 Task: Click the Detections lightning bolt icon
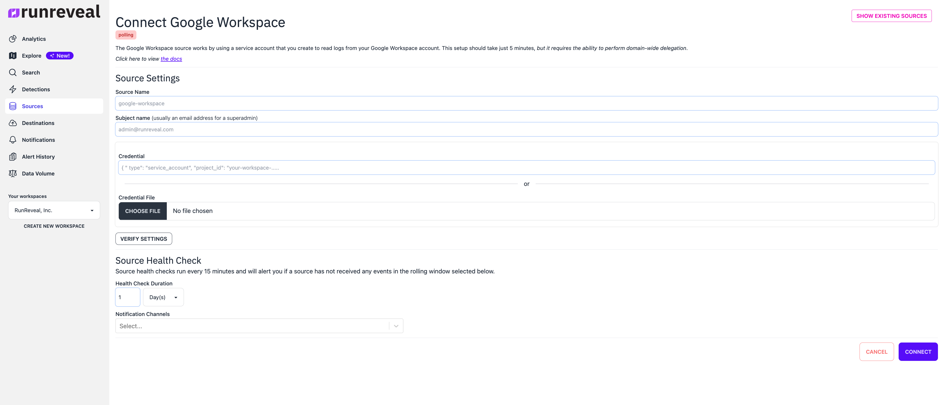[x=13, y=89]
